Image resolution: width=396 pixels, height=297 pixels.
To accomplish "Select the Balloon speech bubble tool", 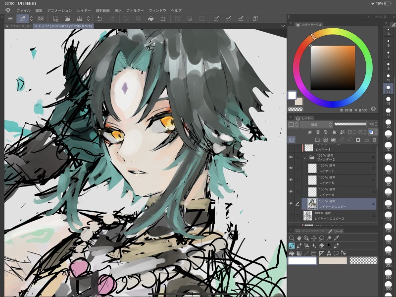I will click(336, 253).
